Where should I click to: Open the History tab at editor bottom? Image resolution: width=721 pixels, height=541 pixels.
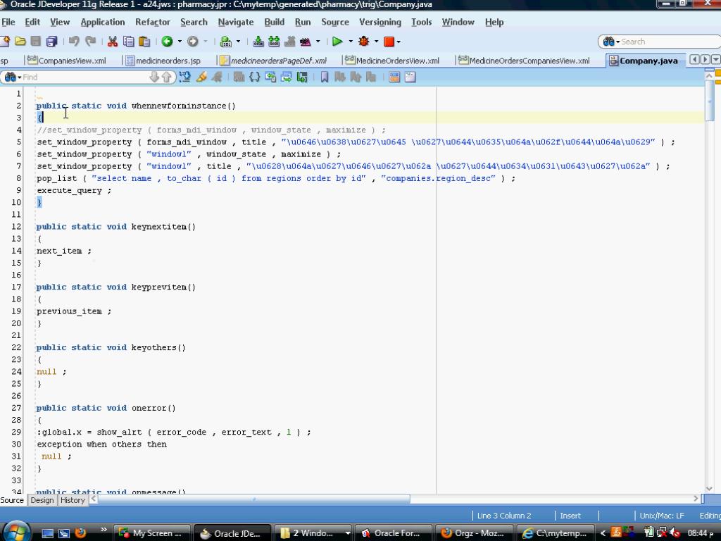pos(73,500)
